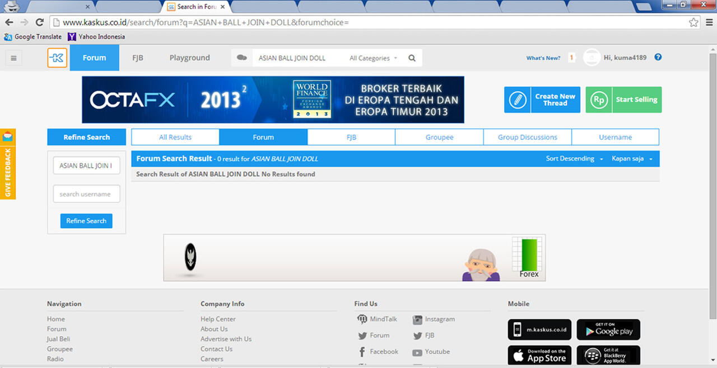Open the Advertise with Us link
The image size is (717, 368).
[x=226, y=339]
